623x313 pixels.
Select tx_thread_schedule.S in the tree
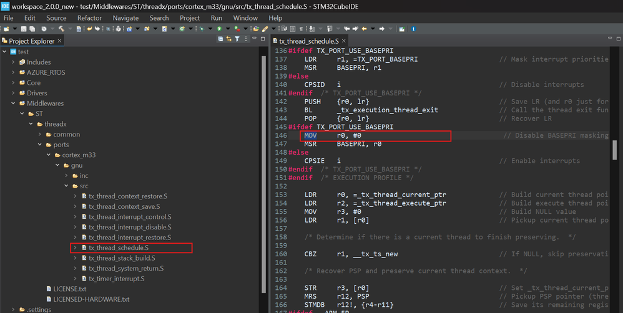(119, 248)
